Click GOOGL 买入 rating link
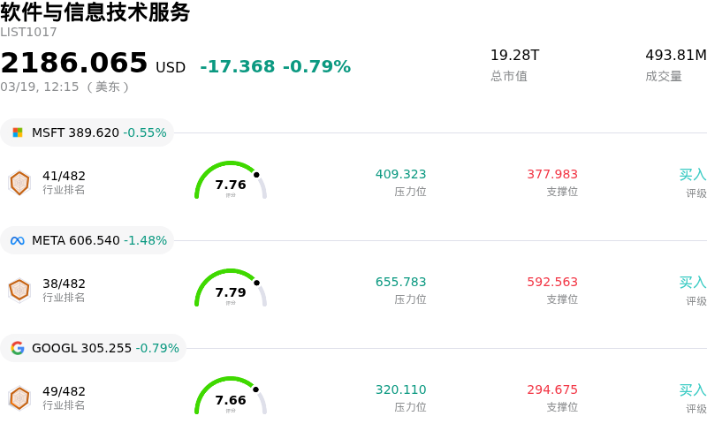The height and width of the screenshot is (431, 707). (692, 390)
